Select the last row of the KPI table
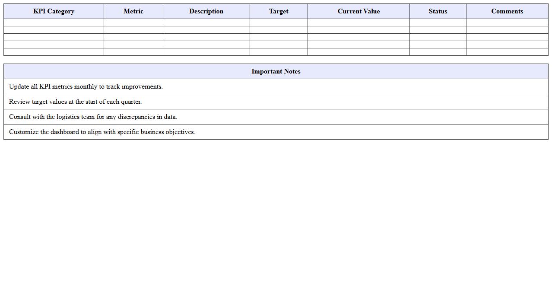 pos(276,52)
